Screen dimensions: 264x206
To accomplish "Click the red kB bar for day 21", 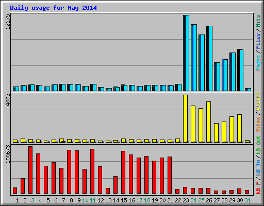I will pos(170,175).
